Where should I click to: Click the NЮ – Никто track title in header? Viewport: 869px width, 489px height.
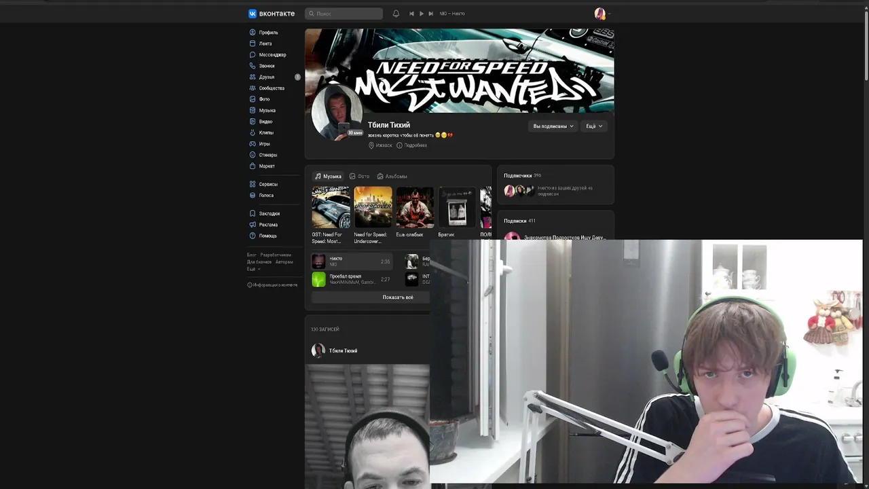point(452,14)
